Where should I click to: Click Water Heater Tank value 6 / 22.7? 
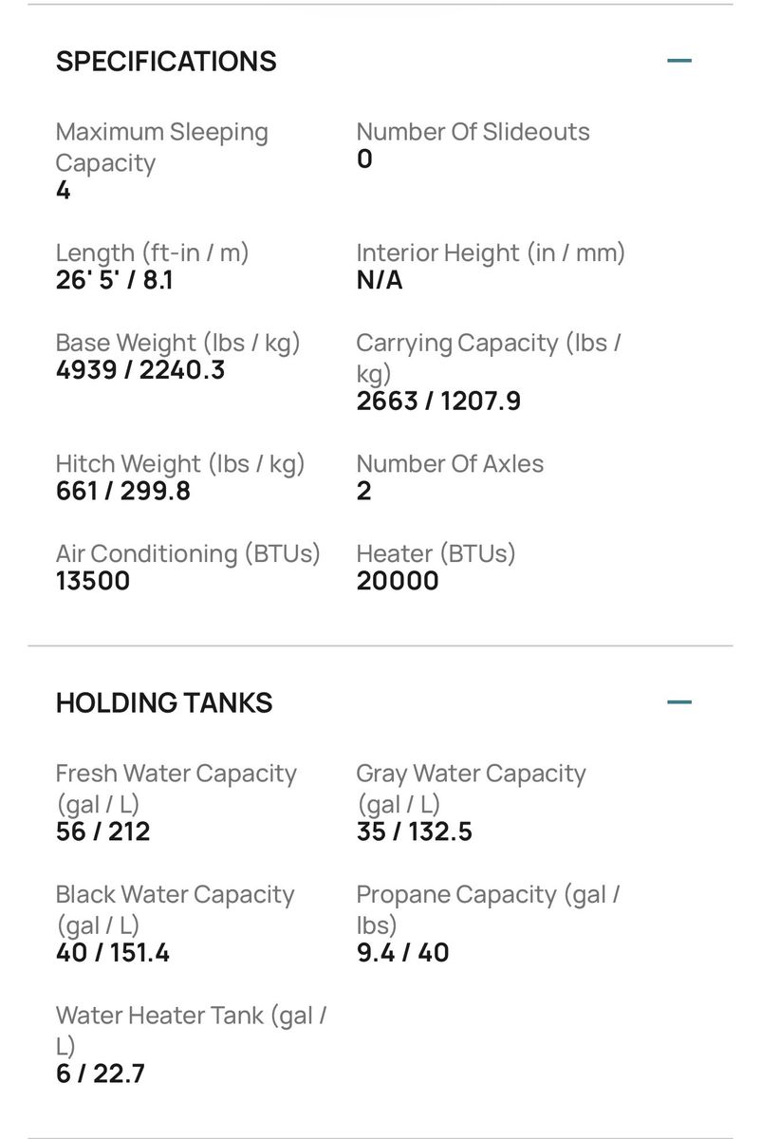101,1074
